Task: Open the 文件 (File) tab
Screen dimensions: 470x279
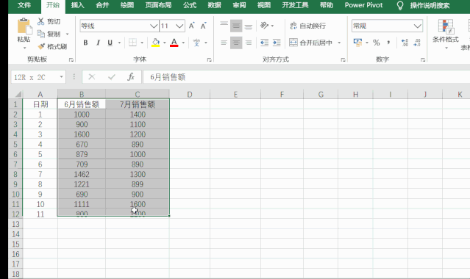Action: pos(24,5)
